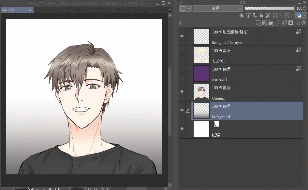Show the Light01 layer

pos(182,55)
